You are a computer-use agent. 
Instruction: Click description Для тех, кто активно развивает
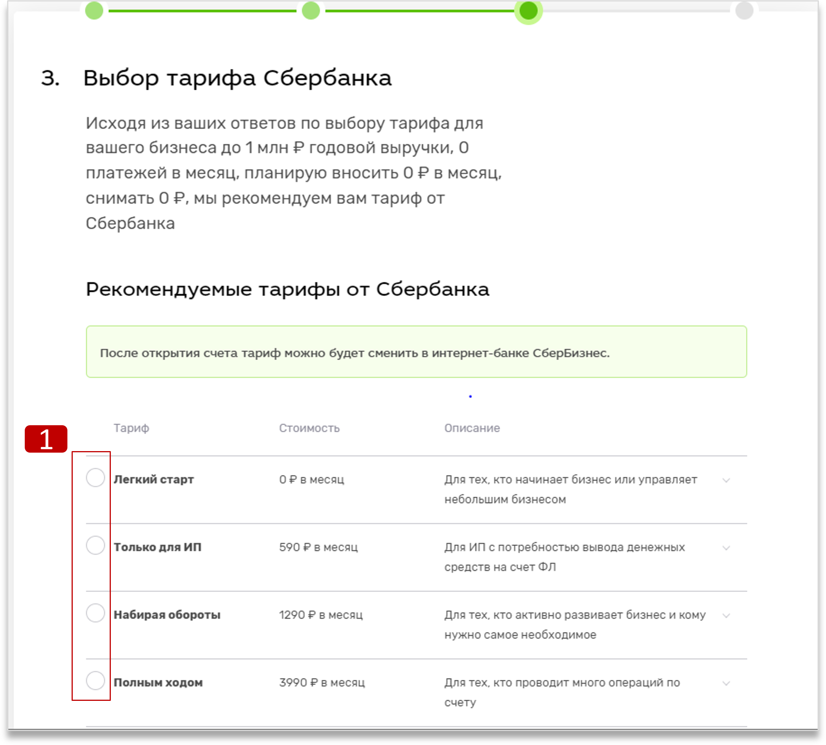pyautogui.click(x=575, y=625)
